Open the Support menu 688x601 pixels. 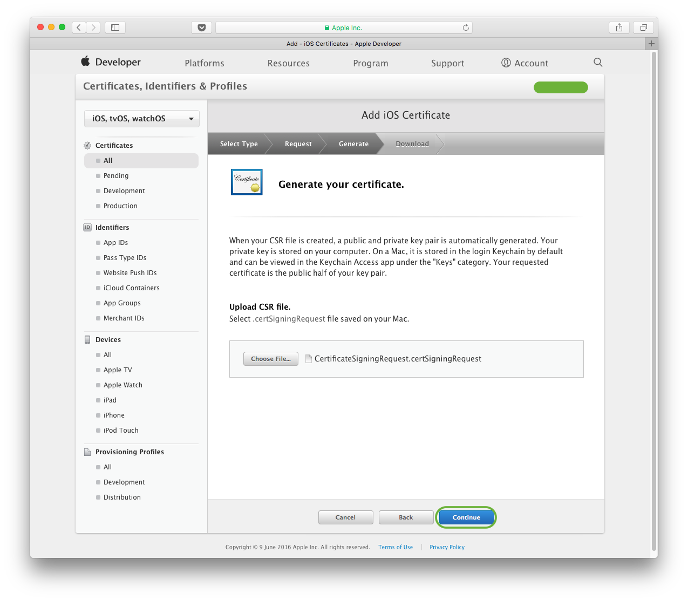click(x=448, y=63)
